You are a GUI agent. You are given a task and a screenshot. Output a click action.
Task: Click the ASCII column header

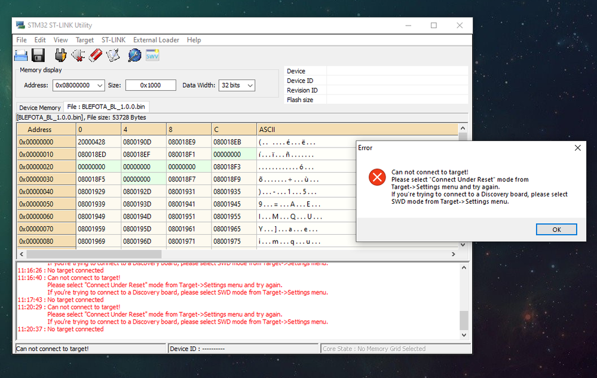coord(357,130)
